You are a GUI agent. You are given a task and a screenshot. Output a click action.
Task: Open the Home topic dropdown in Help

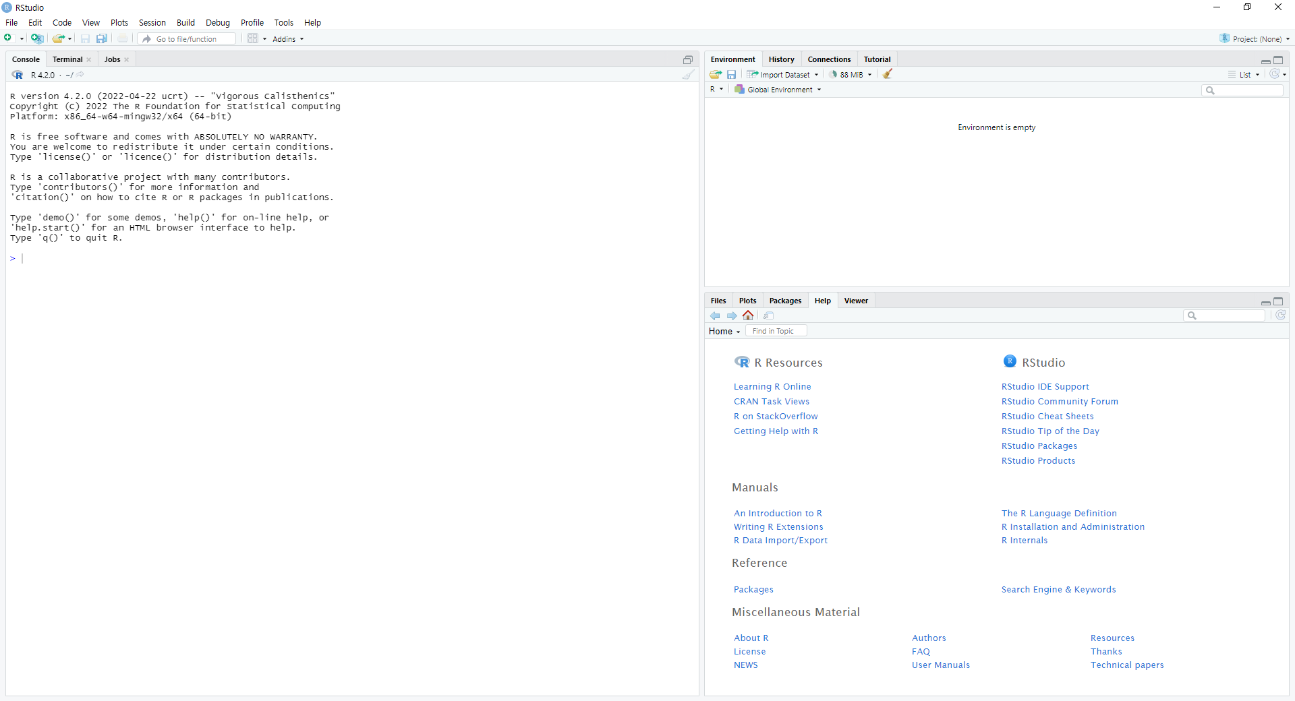(x=724, y=331)
